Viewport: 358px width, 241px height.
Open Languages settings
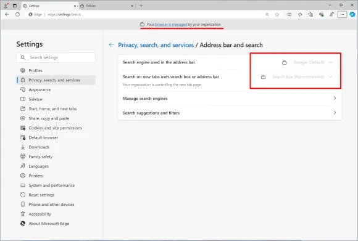point(56,166)
